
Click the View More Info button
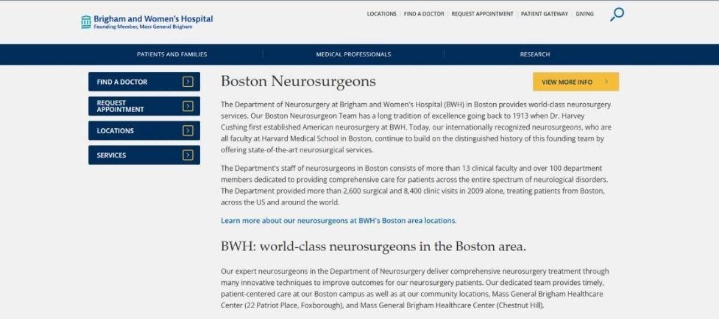point(576,82)
